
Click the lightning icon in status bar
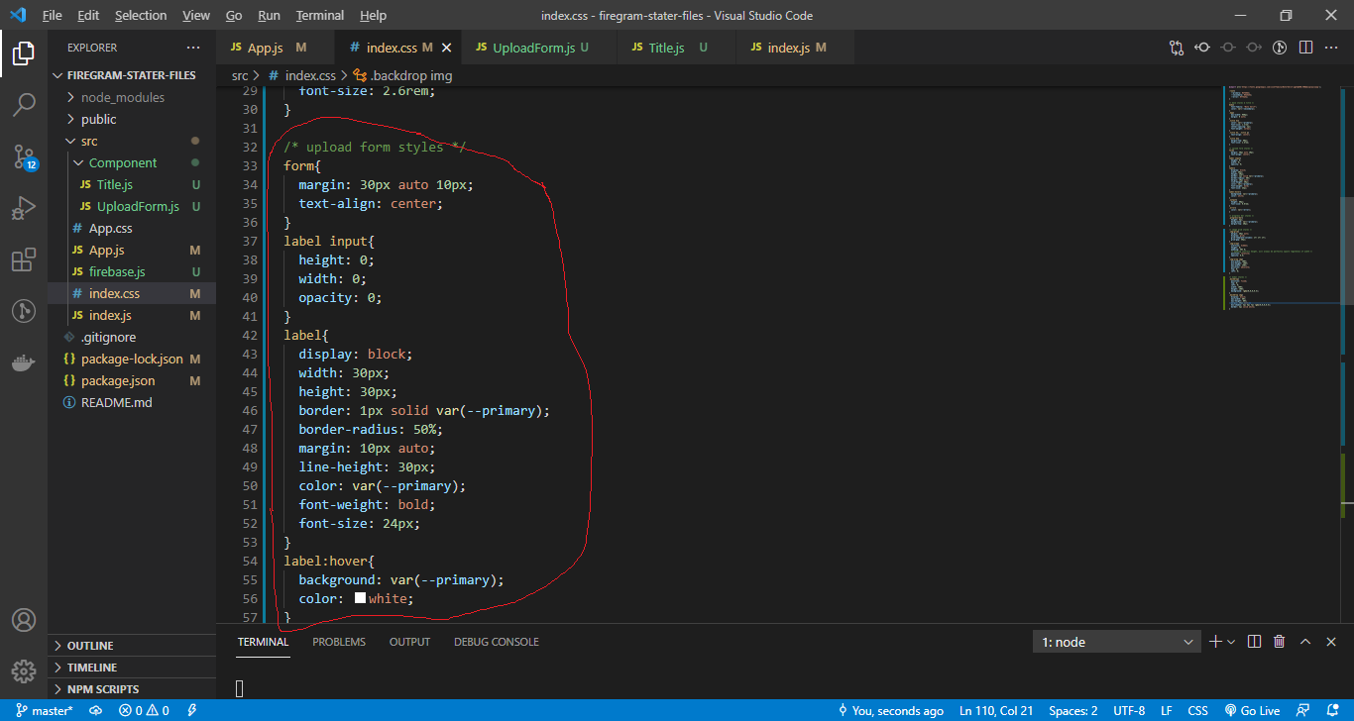pyautogui.click(x=191, y=710)
